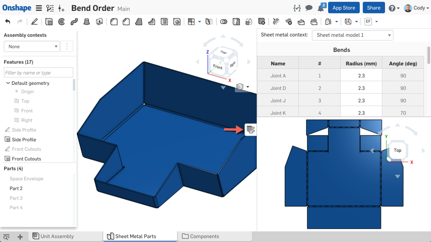431x242 pixels.
Task: Open the Sheet metal model 1 dropdown
Action: [352, 35]
